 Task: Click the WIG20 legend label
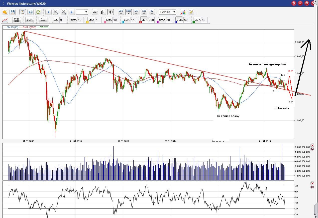44,27
